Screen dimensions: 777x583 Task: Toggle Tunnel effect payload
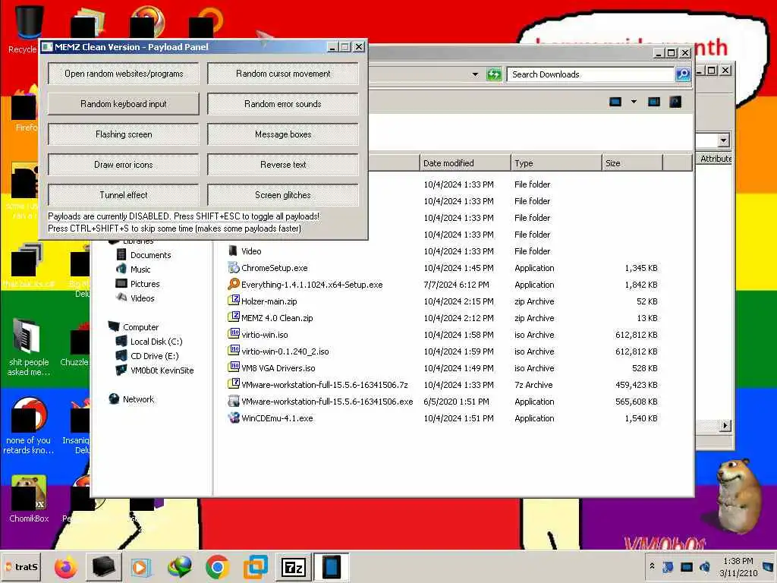[x=124, y=195]
